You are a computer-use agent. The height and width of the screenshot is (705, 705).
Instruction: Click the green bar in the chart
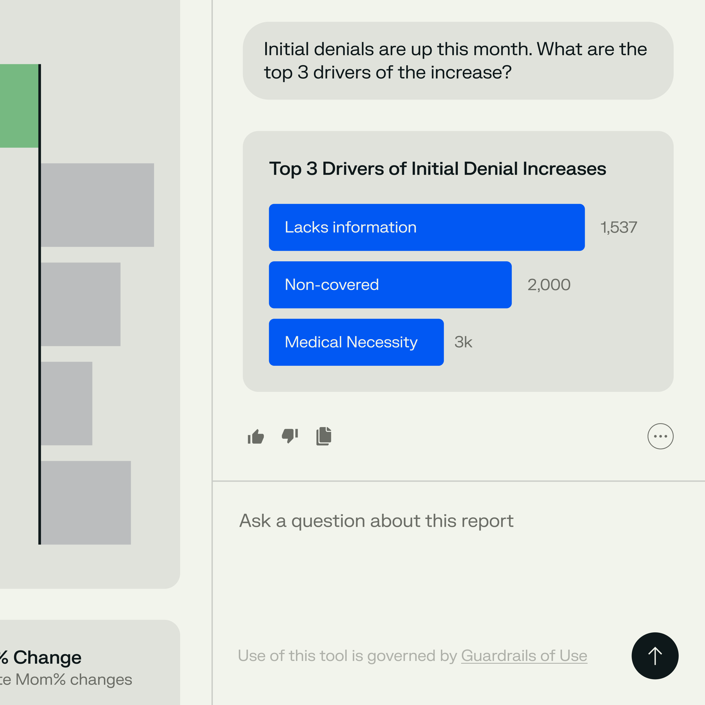click(19, 106)
